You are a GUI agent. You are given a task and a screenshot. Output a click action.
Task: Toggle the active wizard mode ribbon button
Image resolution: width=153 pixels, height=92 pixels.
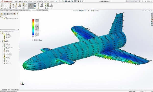(x=31, y=5)
